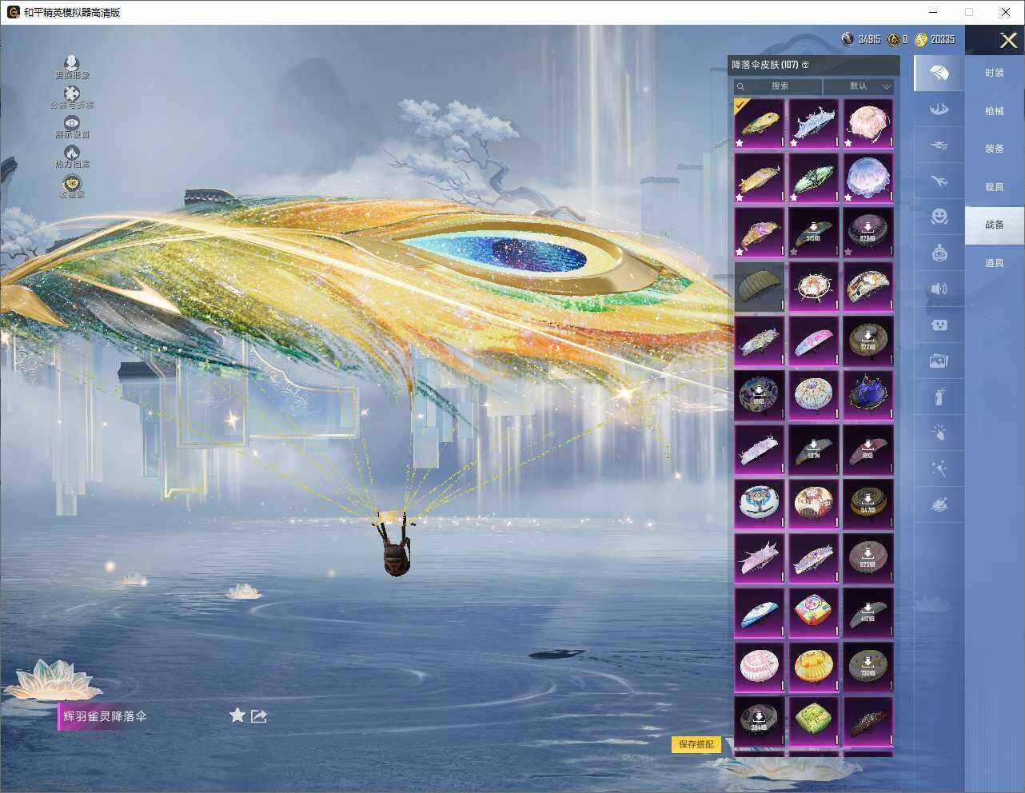1025x793 pixels.
Task: Select the magic wand sparkle category icon
Action: (x=939, y=468)
